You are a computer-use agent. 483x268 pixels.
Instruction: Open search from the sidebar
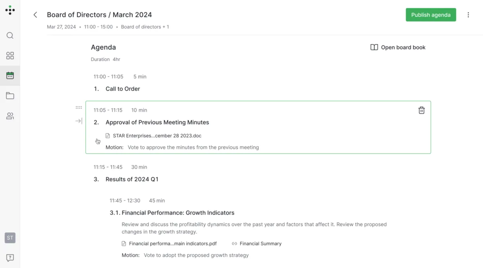click(10, 35)
